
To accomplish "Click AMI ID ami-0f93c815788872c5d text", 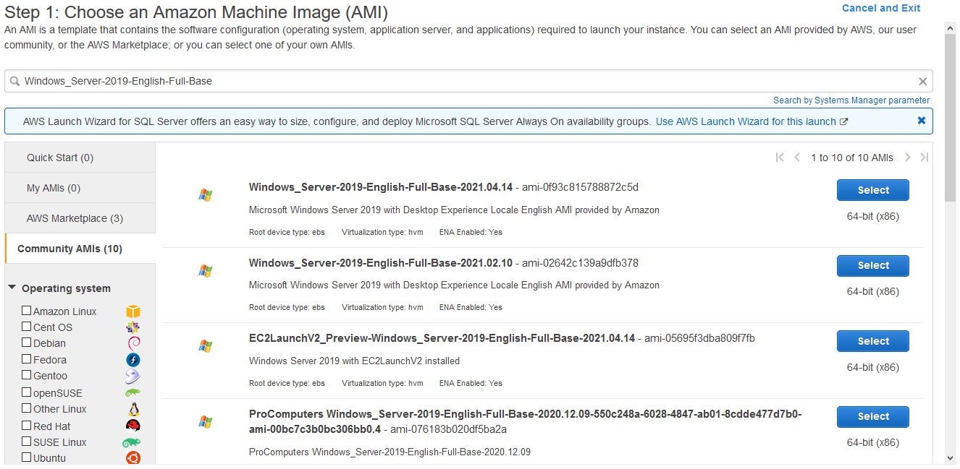I will [581, 187].
